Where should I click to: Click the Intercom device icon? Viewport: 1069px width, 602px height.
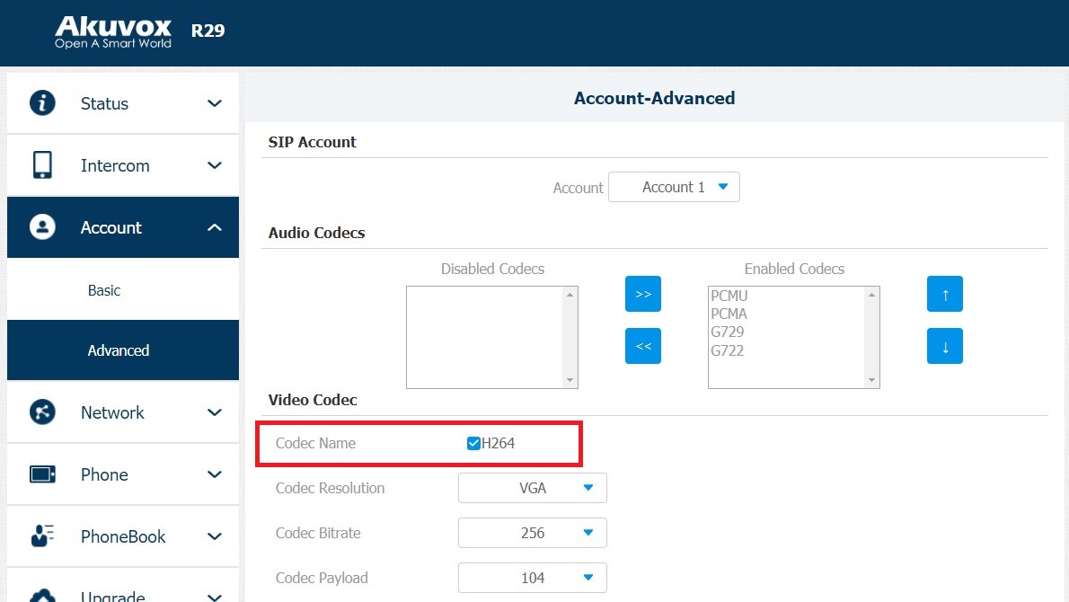pyautogui.click(x=42, y=165)
